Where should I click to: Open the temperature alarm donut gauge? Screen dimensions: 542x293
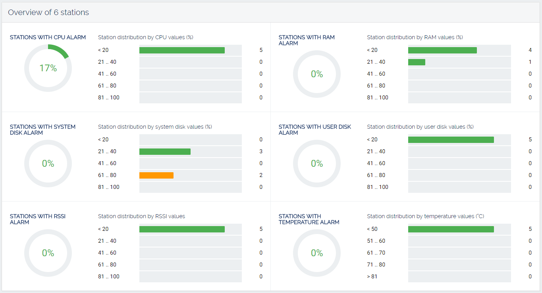317,253
